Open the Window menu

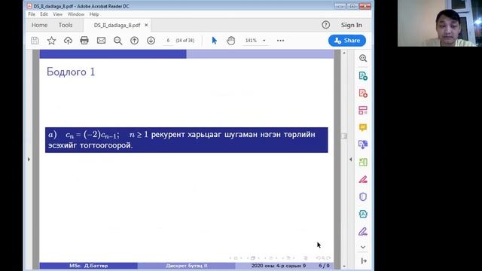pos(75,14)
